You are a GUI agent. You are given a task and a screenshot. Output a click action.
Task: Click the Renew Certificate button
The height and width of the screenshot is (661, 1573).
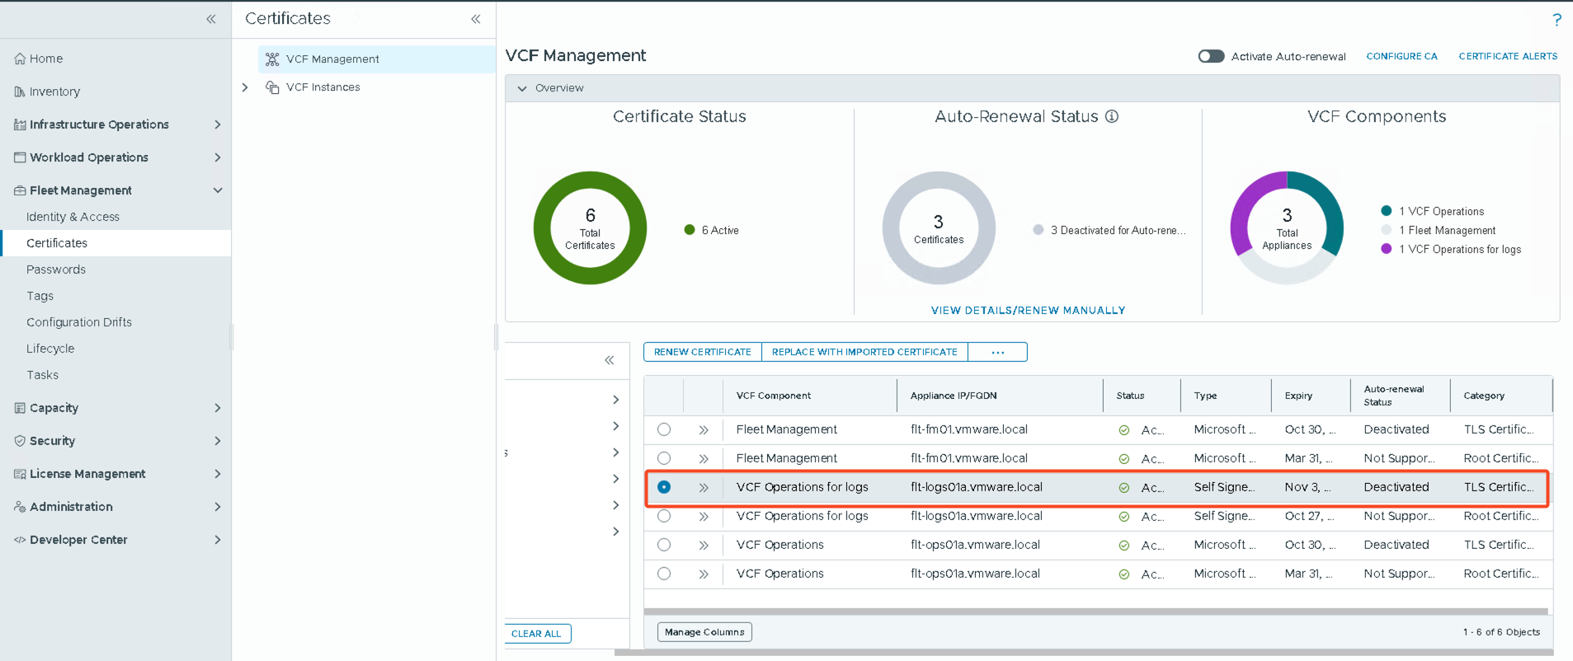tap(702, 352)
